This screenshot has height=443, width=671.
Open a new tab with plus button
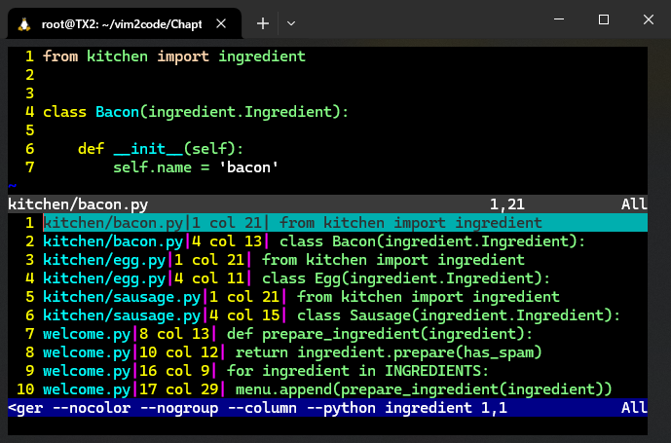[x=263, y=23]
